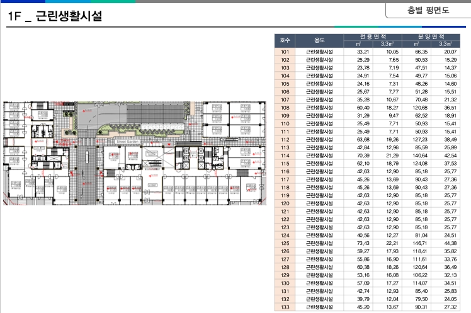471x313 pixels.
Task: Select room number cell '104'
Action: pyautogui.click(x=285, y=76)
